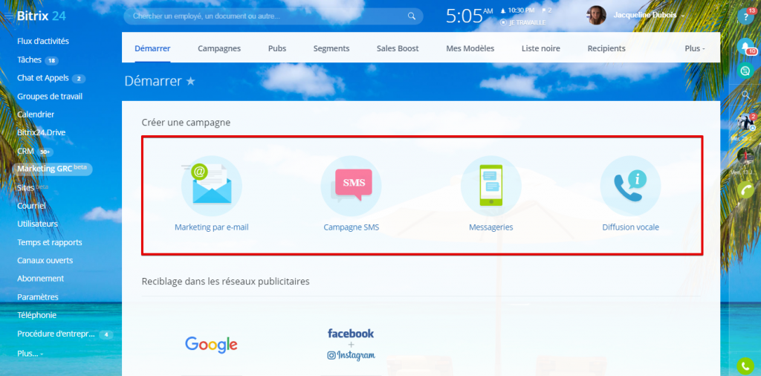
Task: Open the Sales Boost tab
Action: click(398, 48)
